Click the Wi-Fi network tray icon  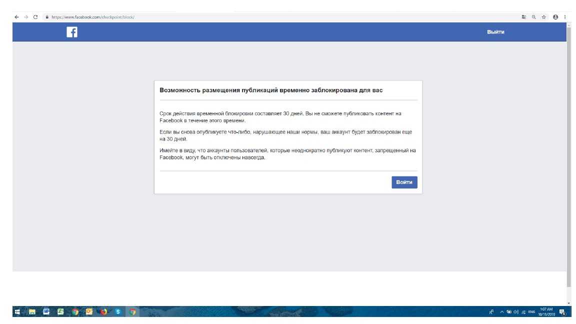coord(523,312)
